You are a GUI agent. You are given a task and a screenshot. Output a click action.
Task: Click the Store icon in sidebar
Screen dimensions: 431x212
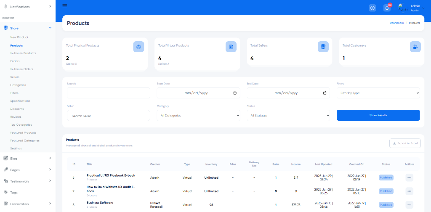click(x=5, y=28)
